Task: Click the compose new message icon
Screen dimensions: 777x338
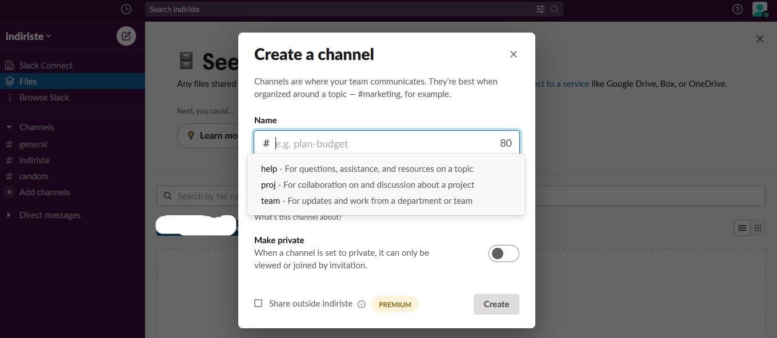Action: 126,36
